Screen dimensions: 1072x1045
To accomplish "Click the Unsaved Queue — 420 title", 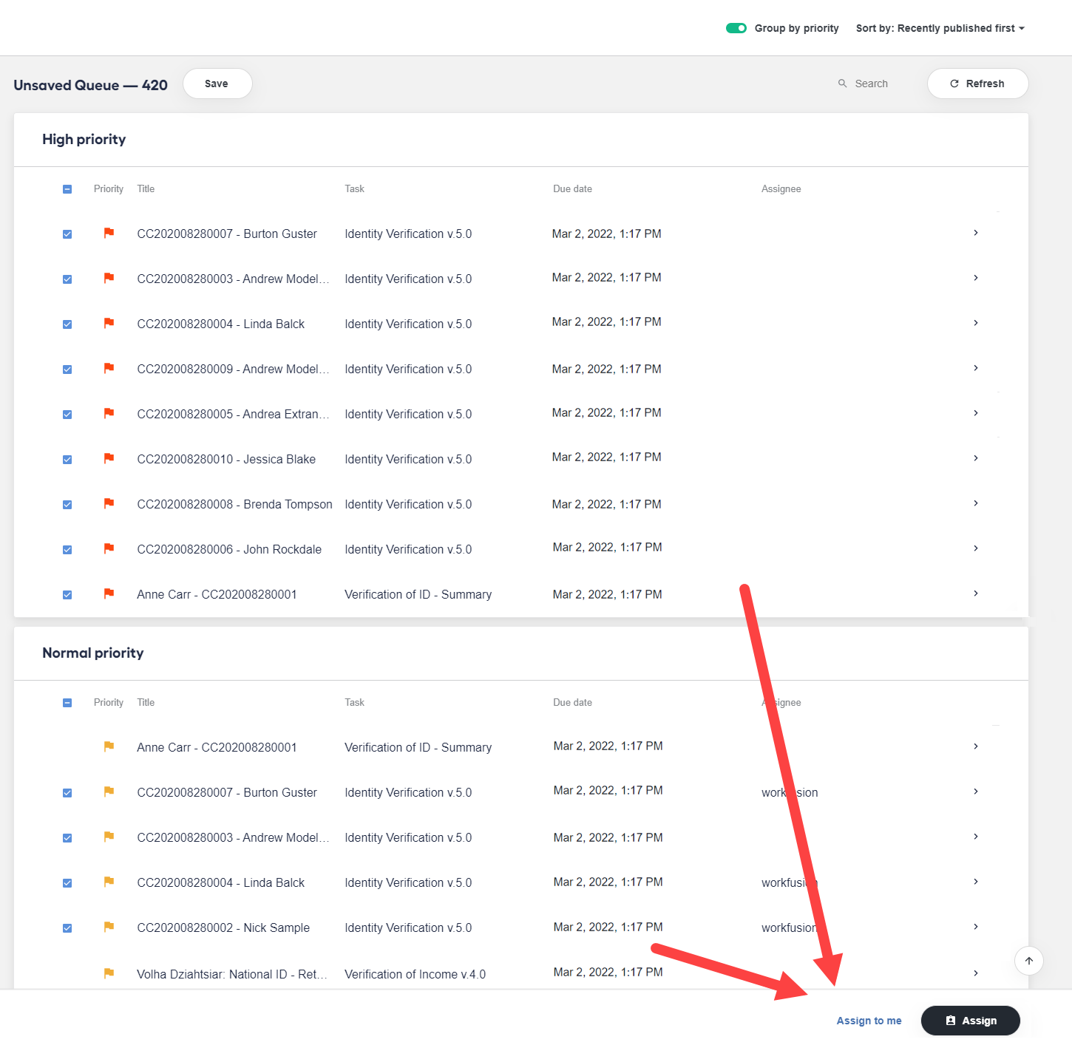I will point(90,85).
